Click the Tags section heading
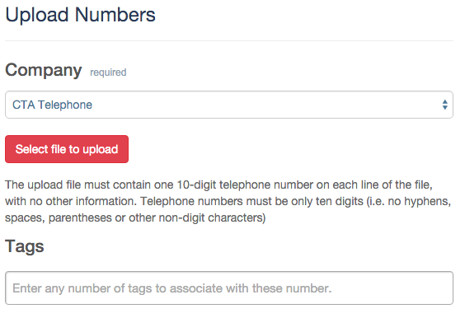This screenshot has width=465, height=318. 25,246
